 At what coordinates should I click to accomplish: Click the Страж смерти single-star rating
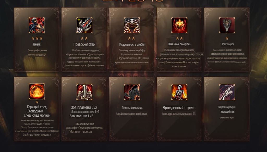pyautogui.click(x=227, y=38)
